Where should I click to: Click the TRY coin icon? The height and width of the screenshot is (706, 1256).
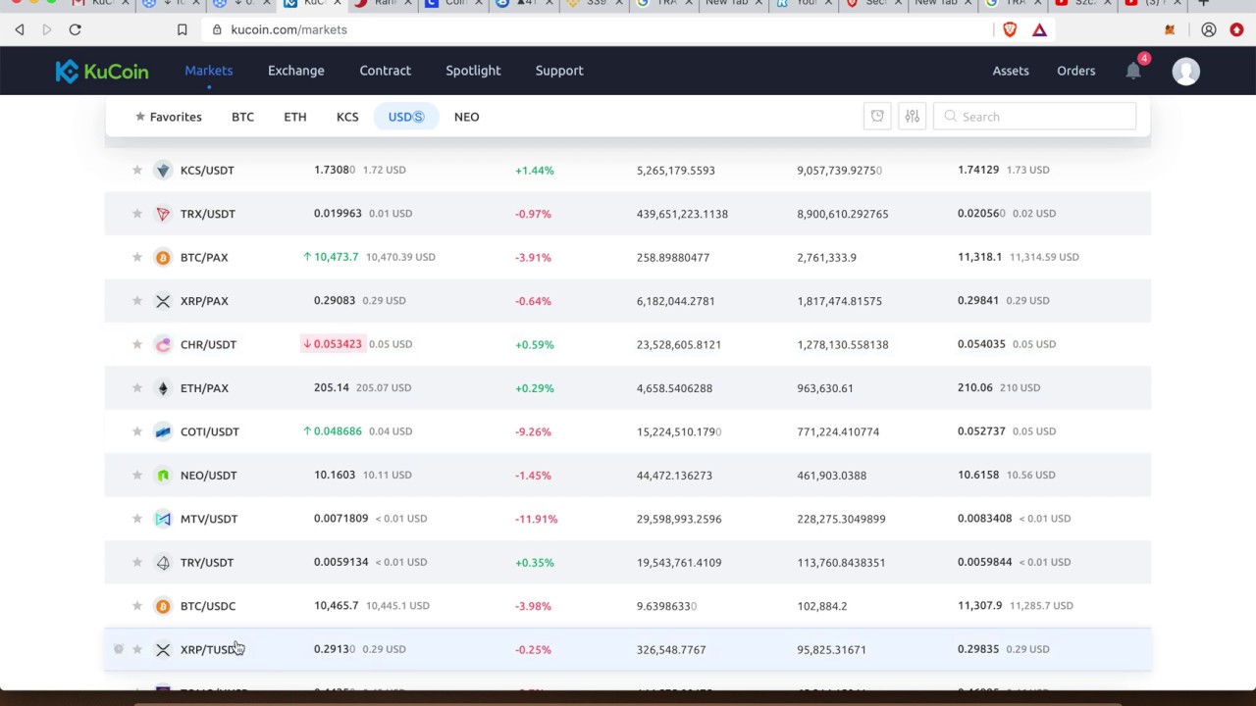pos(163,562)
